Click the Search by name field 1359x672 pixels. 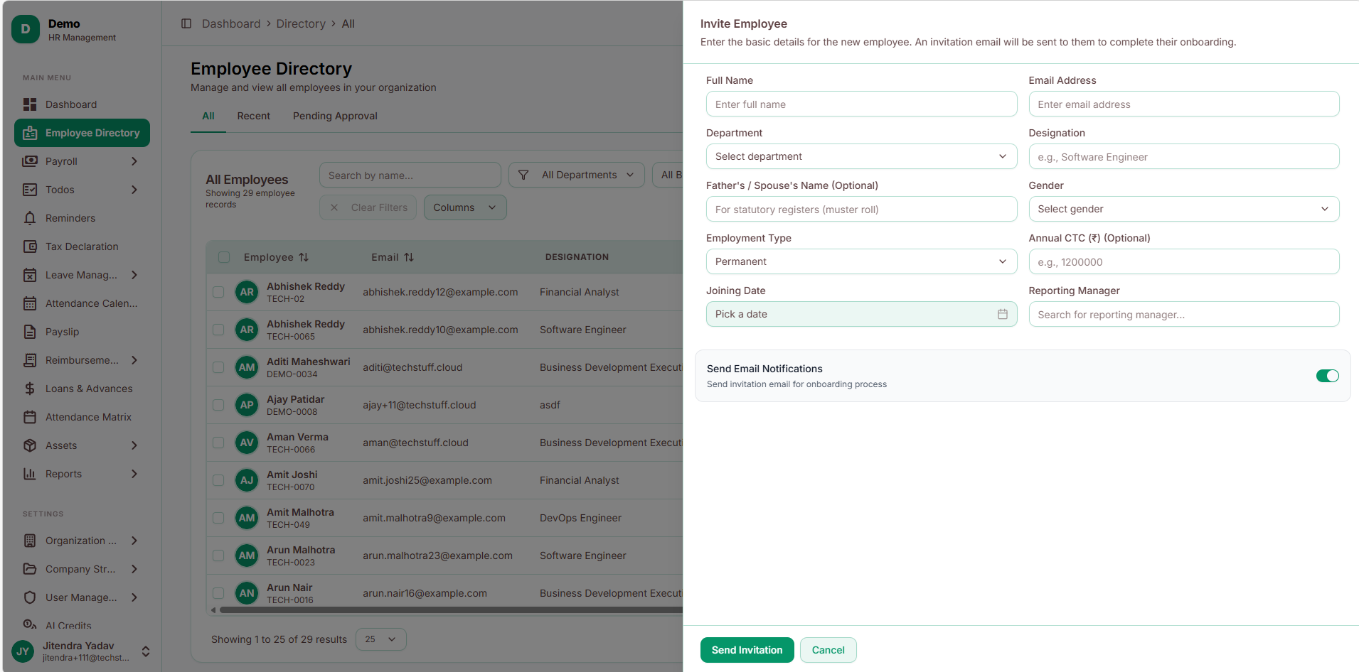(x=410, y=175)
